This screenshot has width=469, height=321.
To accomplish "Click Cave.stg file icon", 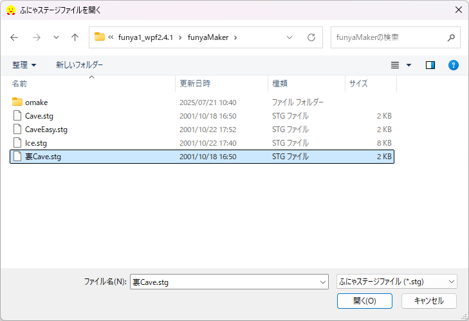I will pos(17,115).
